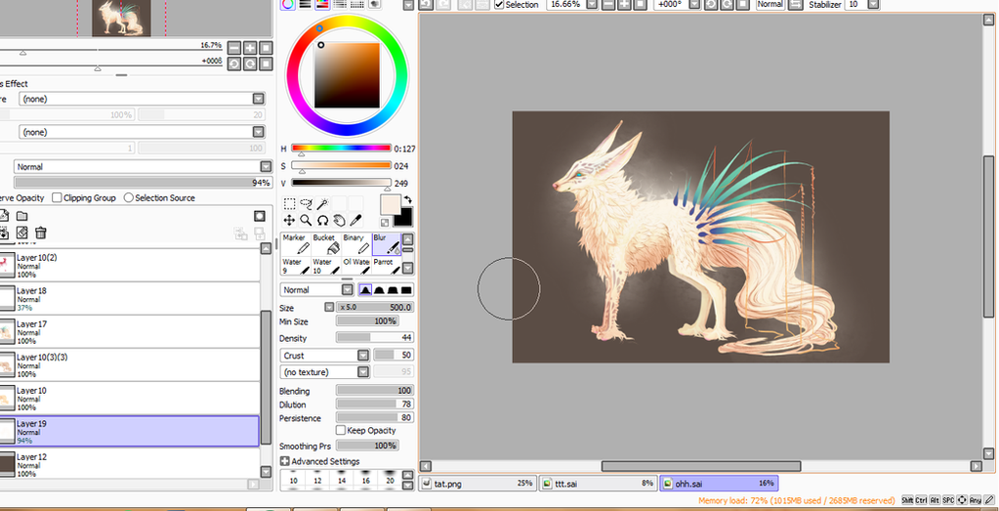
Task: Select the Rotate canvas tool
Action: click(322, 221)
